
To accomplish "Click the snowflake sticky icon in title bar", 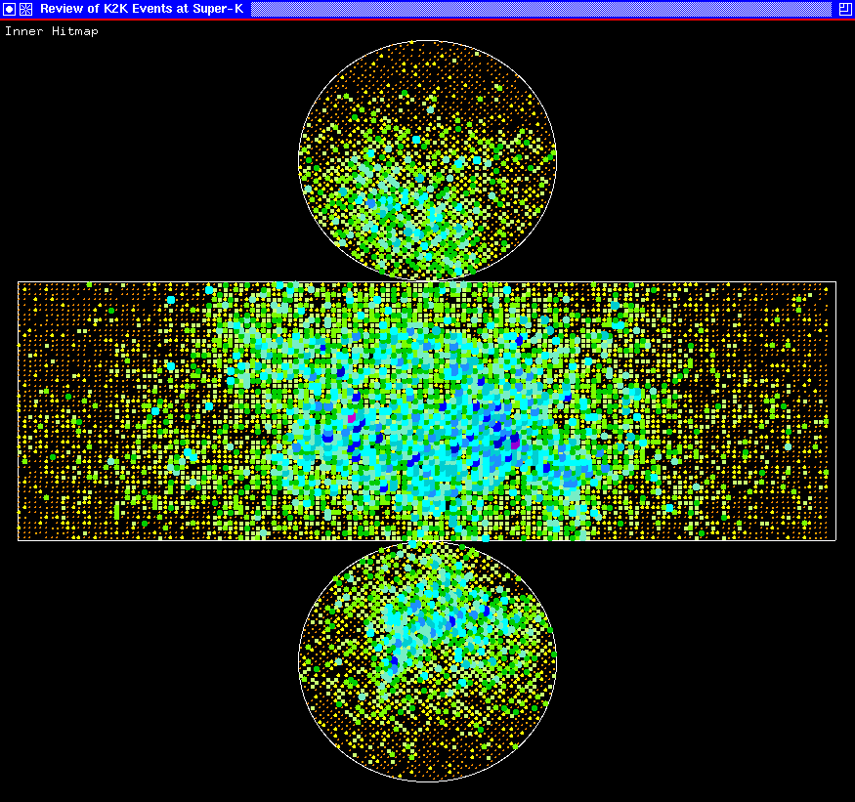I will point(25,9).
